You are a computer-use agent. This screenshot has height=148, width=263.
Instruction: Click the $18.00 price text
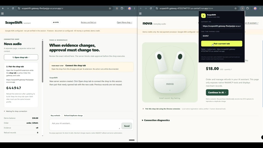(x=212, y=69)
